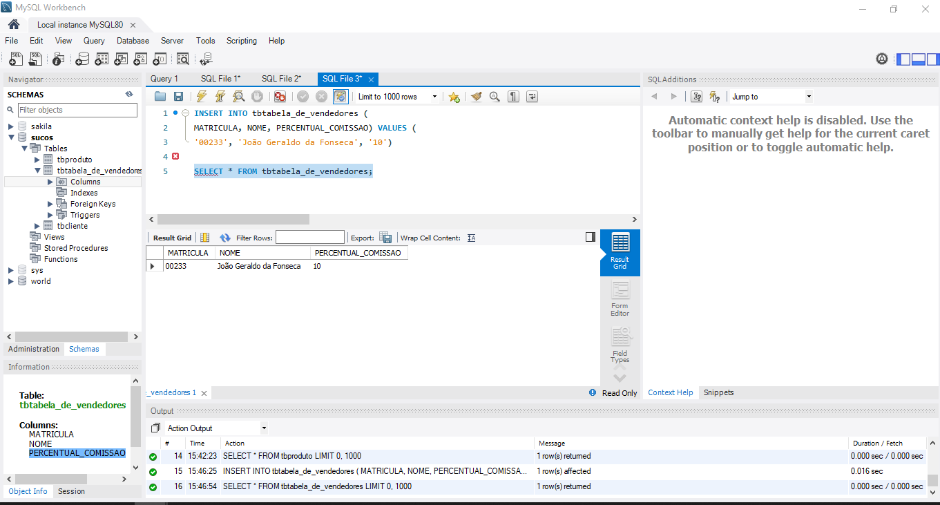Create a new view icon

point(121,59)
